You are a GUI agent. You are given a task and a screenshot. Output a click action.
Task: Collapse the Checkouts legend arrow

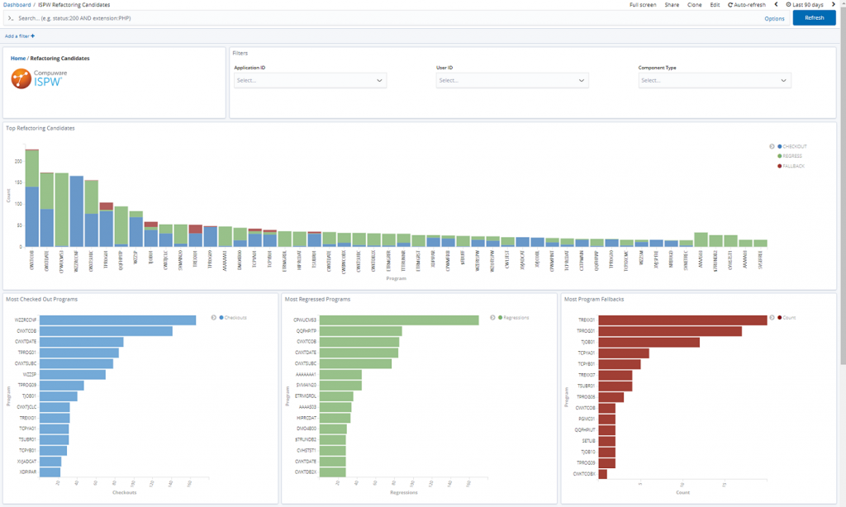pos(214,318)
